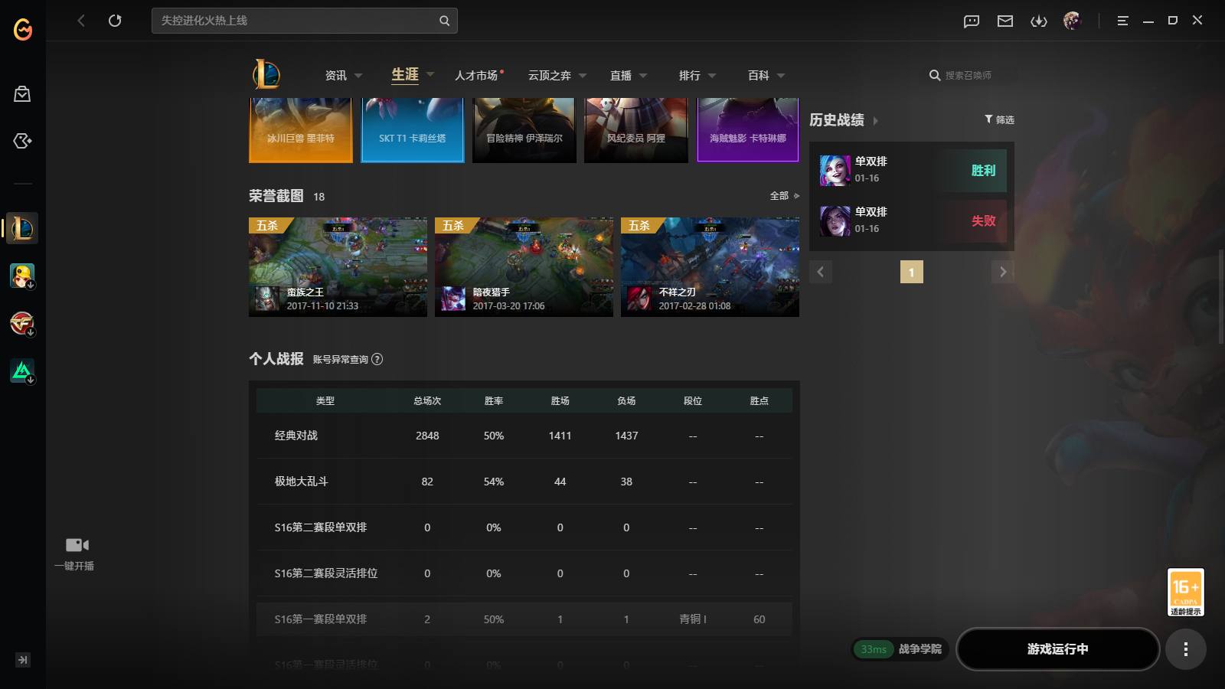
Task: Select SKT T1 卡莉丝塔 skin card
Action: click(413, 130)
